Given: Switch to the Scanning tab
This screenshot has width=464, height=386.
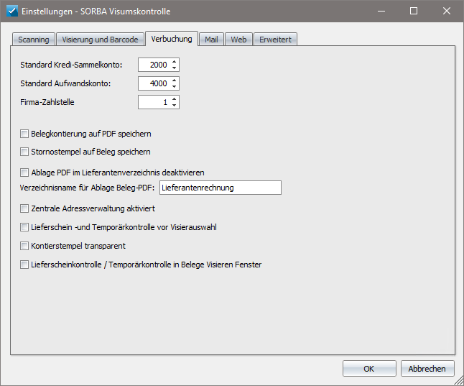Looking at the screenshot, I should [x=34, y=40].
